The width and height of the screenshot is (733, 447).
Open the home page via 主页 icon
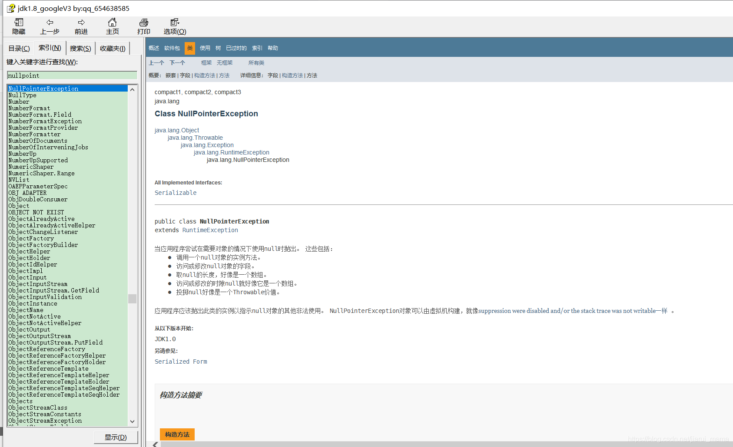coord(112,22)
